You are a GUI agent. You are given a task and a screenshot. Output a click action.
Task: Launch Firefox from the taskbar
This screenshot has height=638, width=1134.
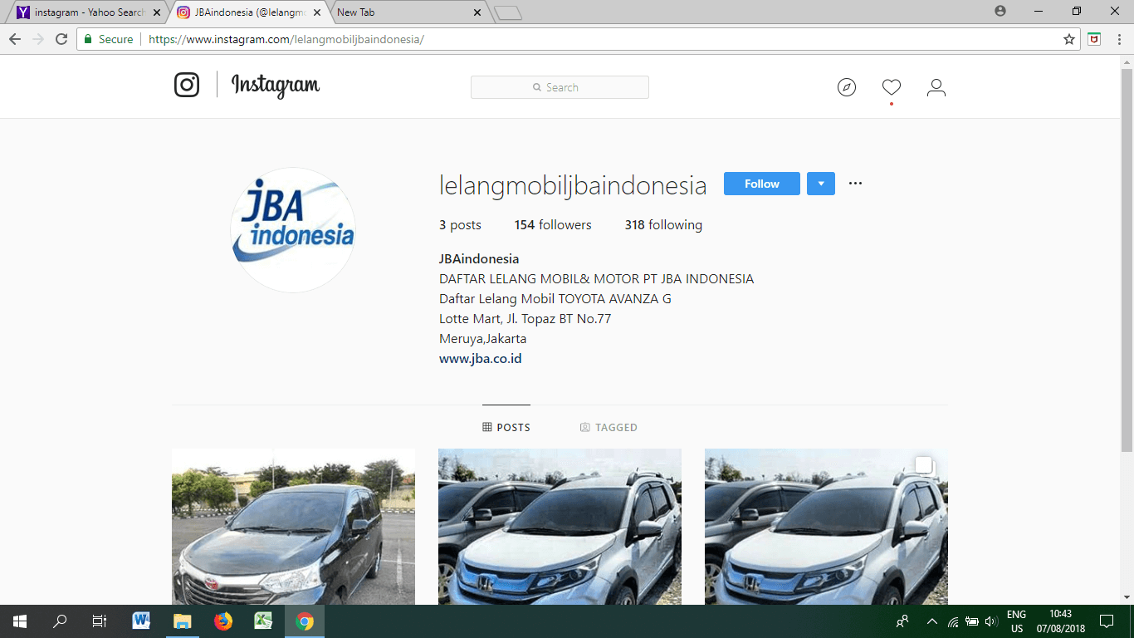[223, 621]
